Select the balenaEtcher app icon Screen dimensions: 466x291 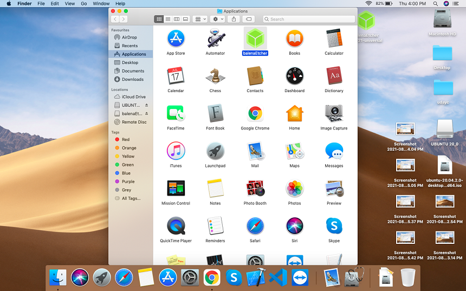click(255, 38)
